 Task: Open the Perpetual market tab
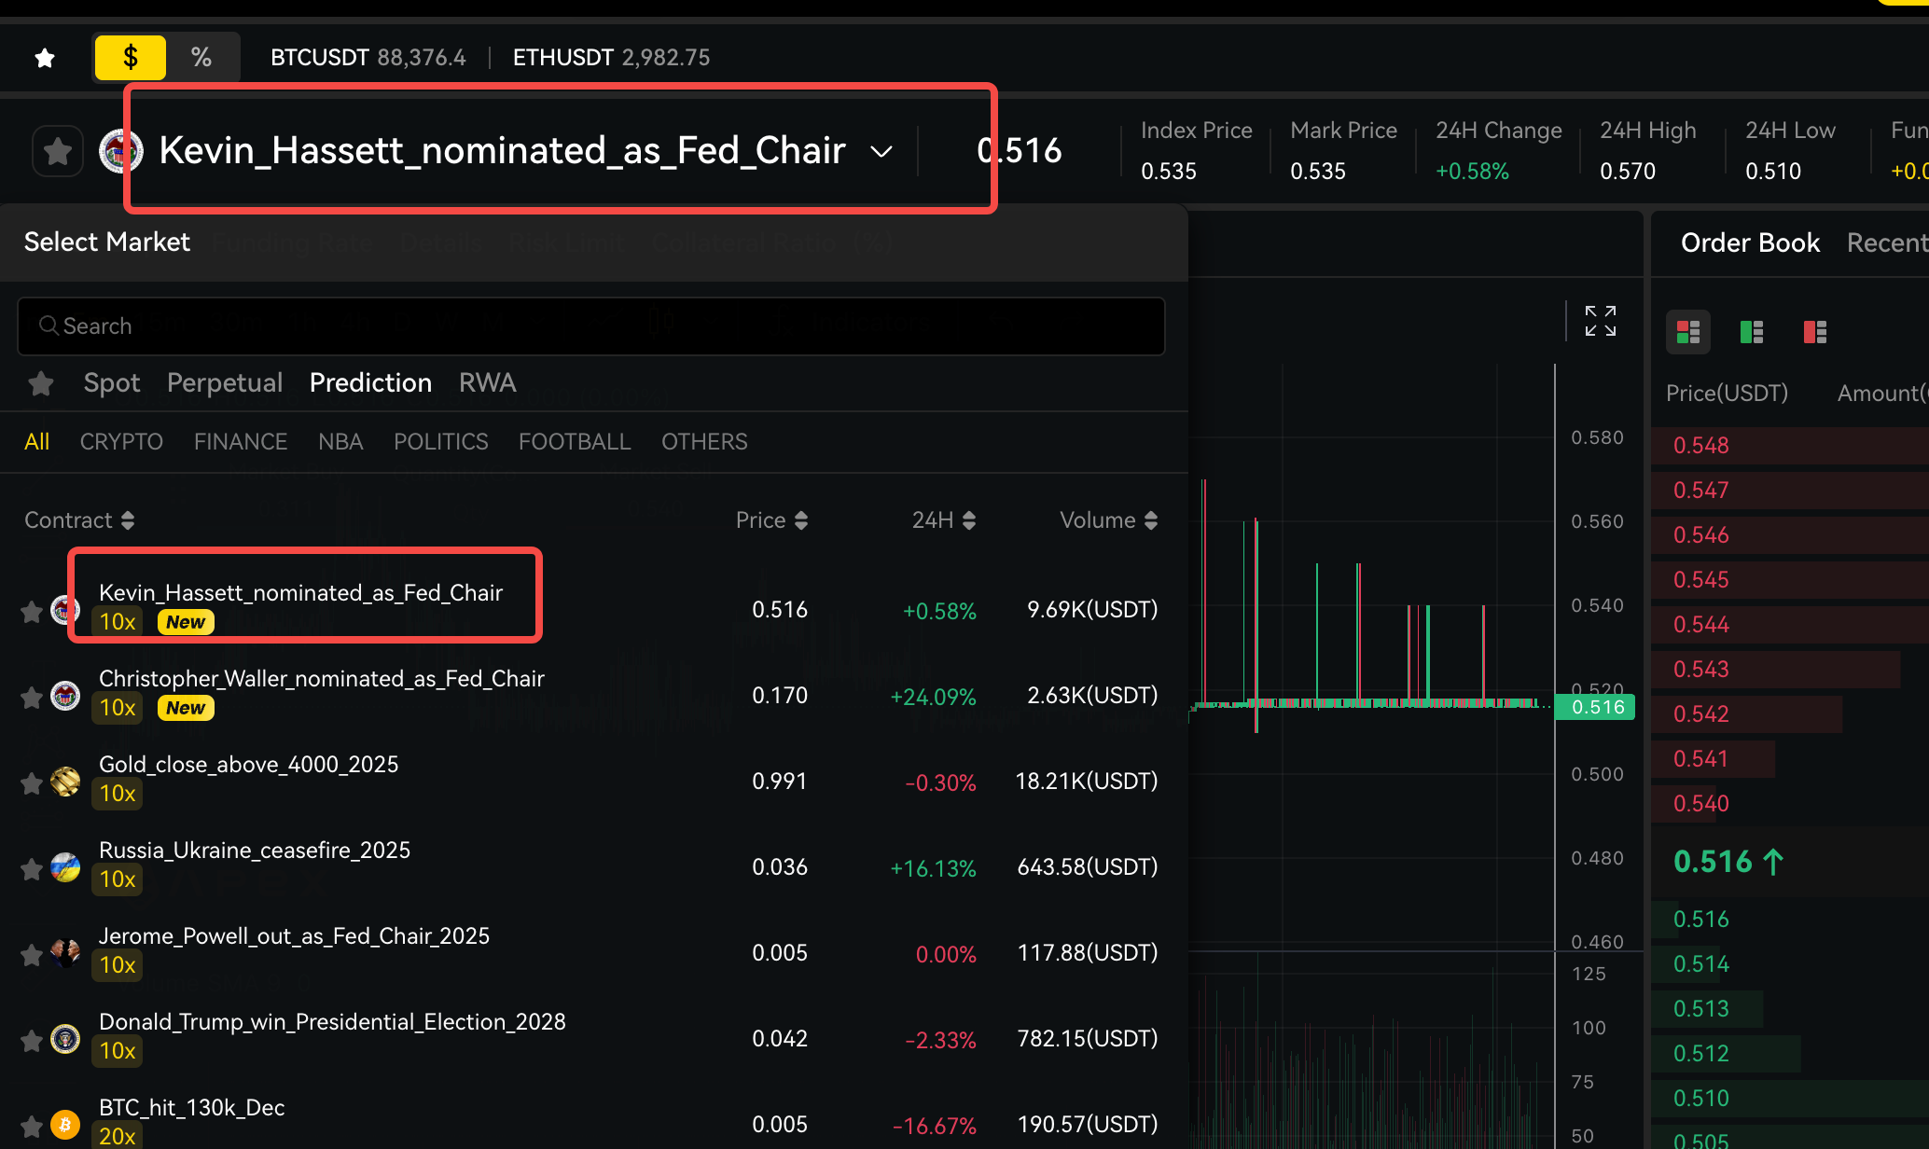pyautogui.click(x=224, y=383)
